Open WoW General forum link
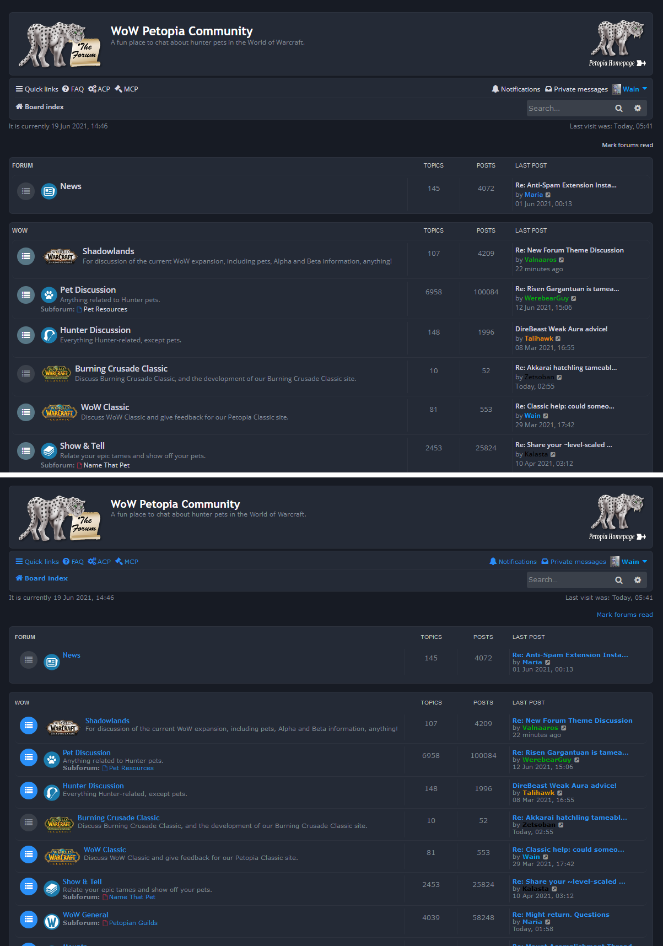Viewport: 663px width, 946px height. [x=85, y=915]
